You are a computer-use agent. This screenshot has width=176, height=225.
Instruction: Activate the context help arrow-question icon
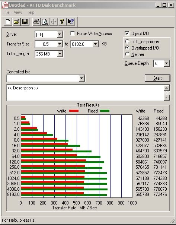coord(71,22)
